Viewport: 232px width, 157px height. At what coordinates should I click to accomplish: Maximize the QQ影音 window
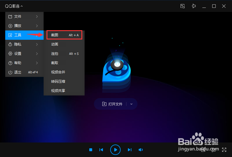[214, 6]
